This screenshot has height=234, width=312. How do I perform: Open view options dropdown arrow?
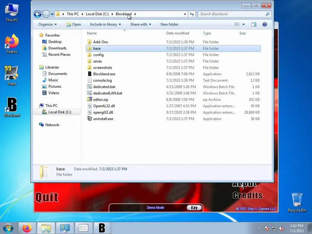tap(243, 24)
